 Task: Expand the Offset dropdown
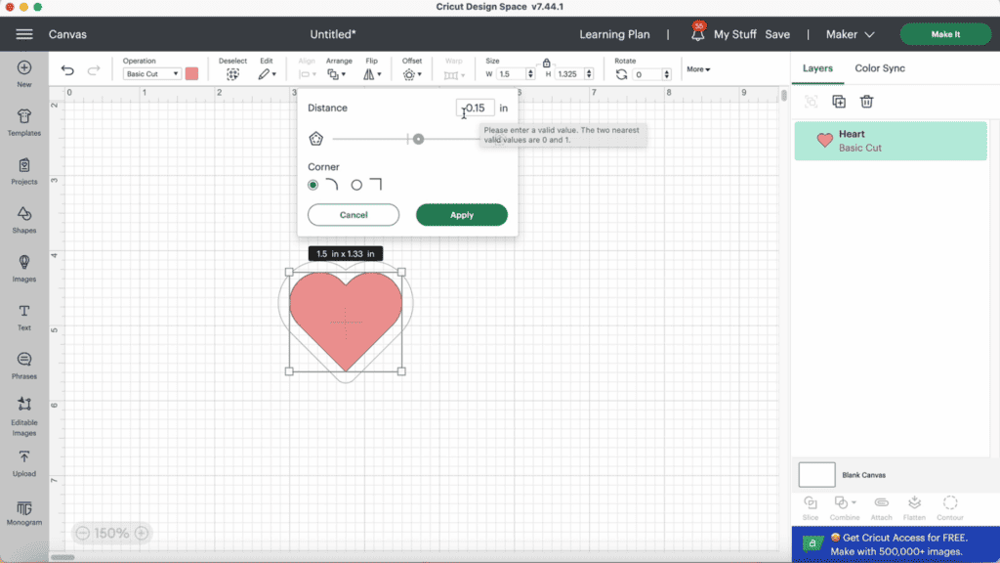[412, 74]
